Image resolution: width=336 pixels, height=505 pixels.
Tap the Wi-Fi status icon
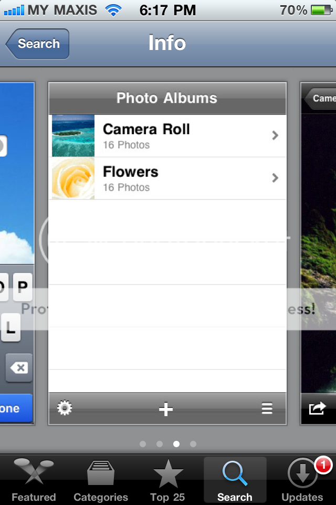point(113,11)
